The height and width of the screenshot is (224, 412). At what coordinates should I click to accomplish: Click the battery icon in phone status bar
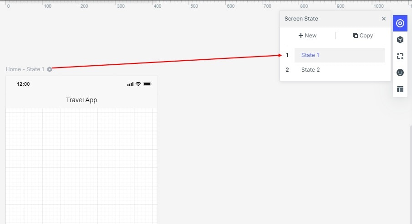148,84
